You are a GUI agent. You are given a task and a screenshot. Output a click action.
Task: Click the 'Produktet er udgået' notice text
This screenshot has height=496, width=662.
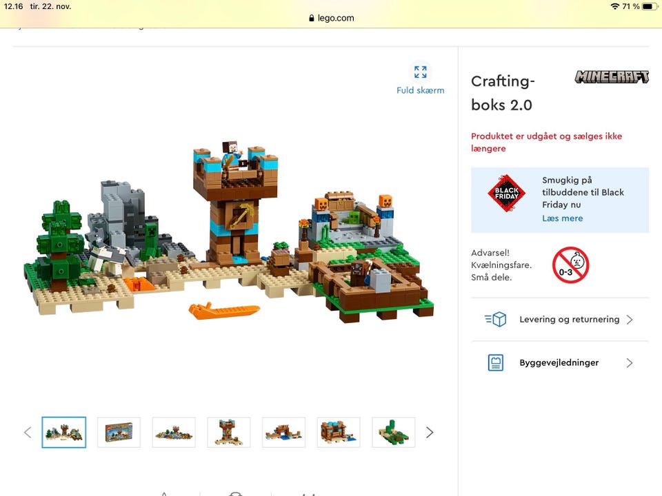coord(546,142)
